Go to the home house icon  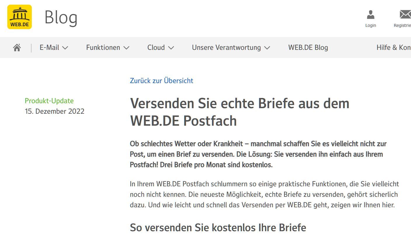pos(17,48)
